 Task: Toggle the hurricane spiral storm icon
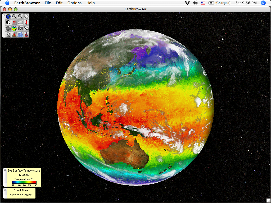click(8, 29)
